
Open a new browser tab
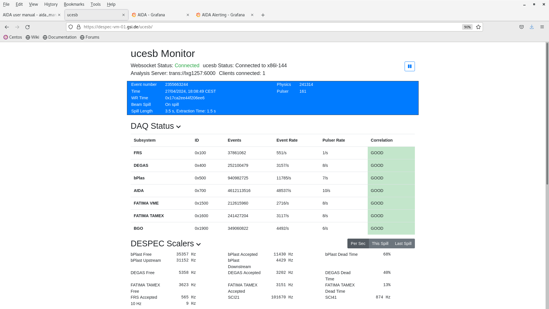(263, 15)
